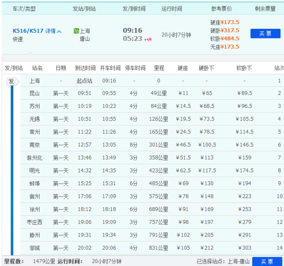Click the 车次/类型 column header

(24, 9)
